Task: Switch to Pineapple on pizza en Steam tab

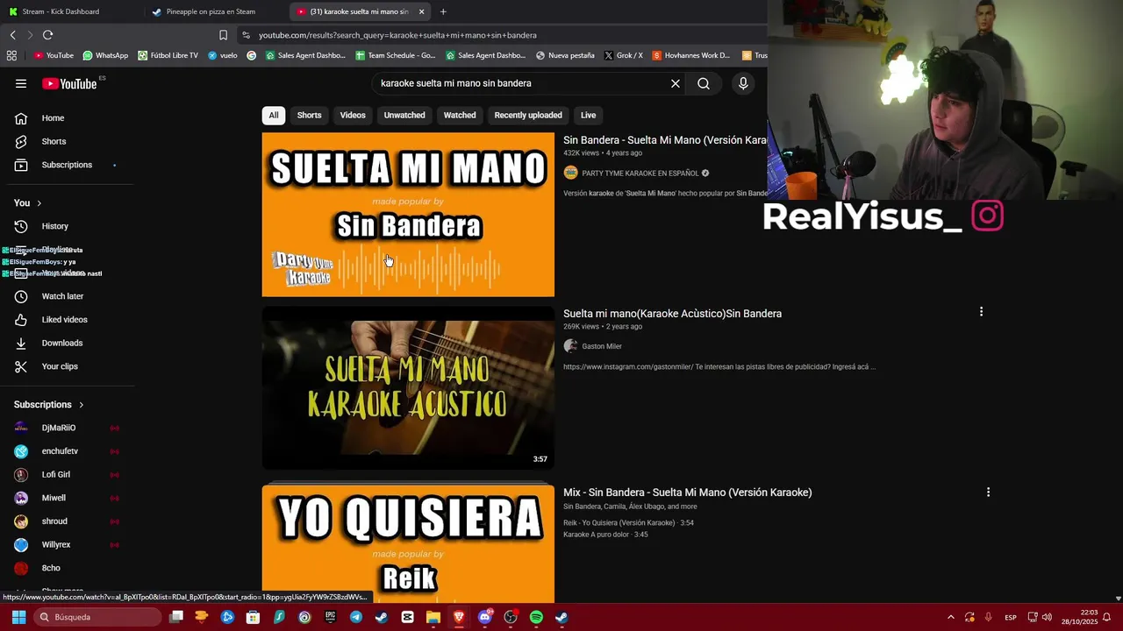Action: 211,11
